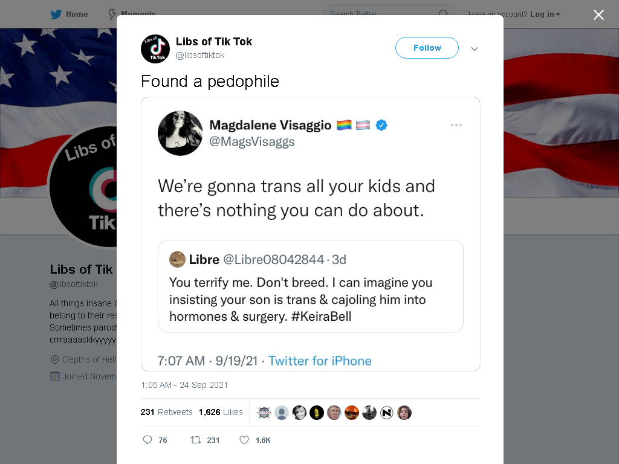View the 1,626 Likes list
This screenshot has height=464, width=619.
tap(221, 412)
